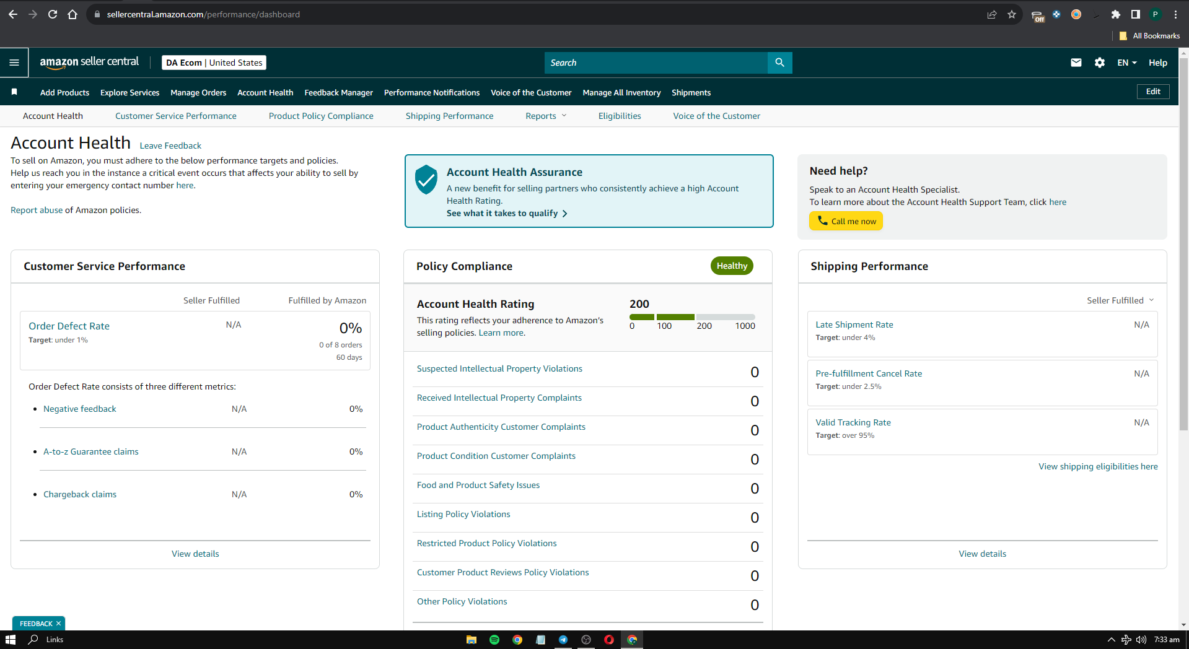The width and height of the screenshot is (1189, 649).
Task: Open Spotify from the taskbar
Action: pos(494,640)
